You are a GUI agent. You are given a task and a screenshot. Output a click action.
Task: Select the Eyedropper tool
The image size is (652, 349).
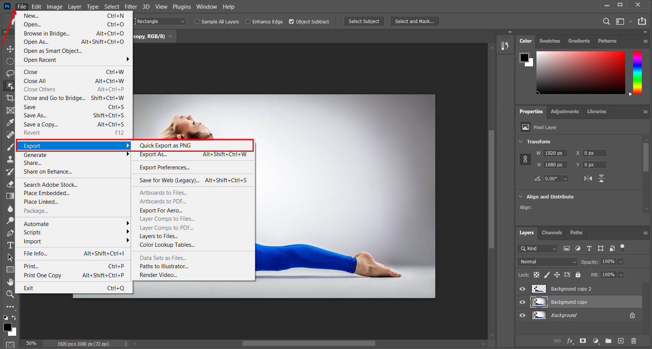click(10, 122)
